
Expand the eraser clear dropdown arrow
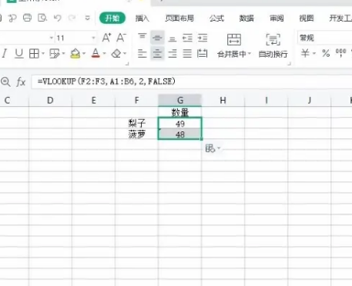click(x=125, y=54)
